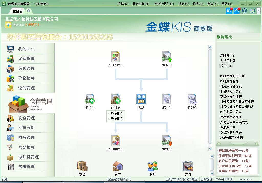Open the 其他出库单 (Other Outbound Order) icon
This screenshot has width=262, height=183.
coord(116,141)
